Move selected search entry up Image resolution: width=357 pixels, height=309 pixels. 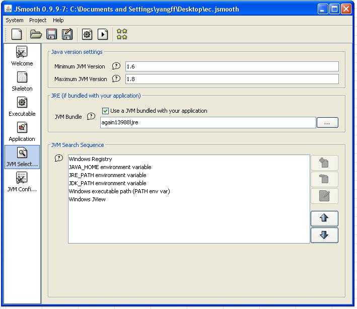tap(324, 218)
